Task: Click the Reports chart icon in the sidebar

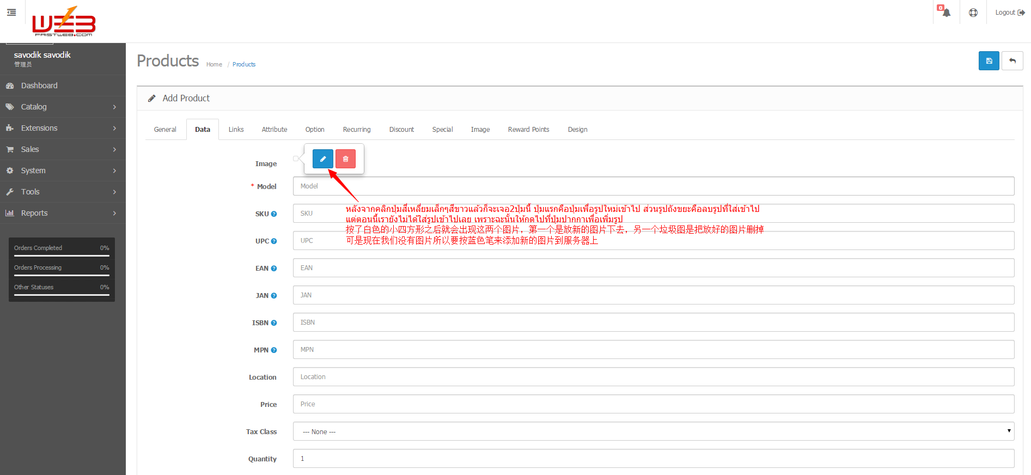Action: pos(10,213)
